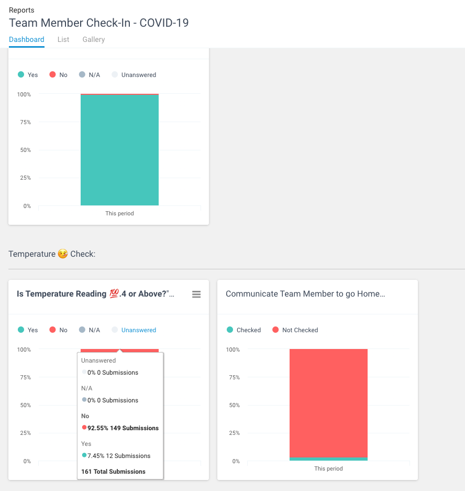Switch to the Gallery tab

point(94,39)
